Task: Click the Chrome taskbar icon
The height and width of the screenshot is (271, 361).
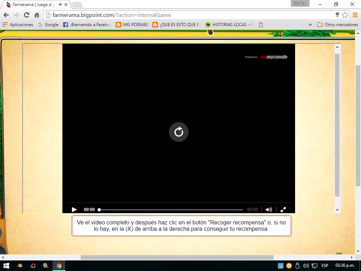Action: (59, 266)
